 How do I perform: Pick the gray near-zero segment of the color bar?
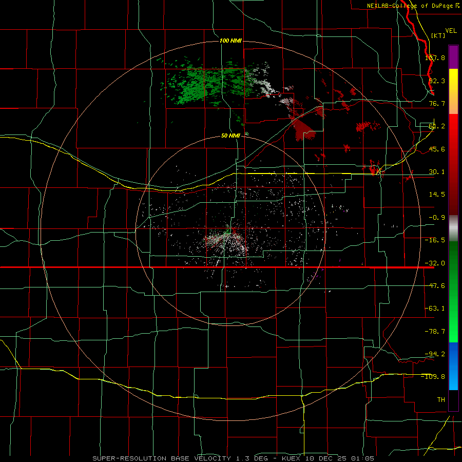(453, 228)
